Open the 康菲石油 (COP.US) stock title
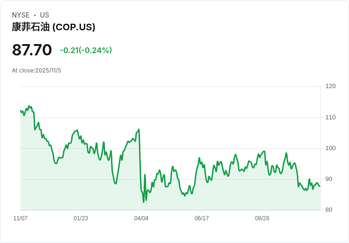 [x=54, y=27]
